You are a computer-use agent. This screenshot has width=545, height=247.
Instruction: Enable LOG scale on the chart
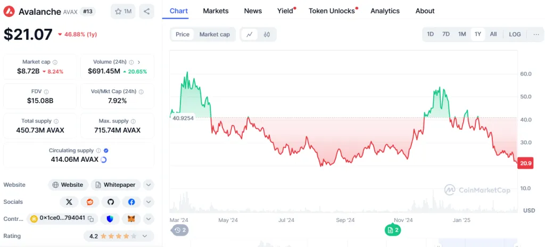(515, 34)
